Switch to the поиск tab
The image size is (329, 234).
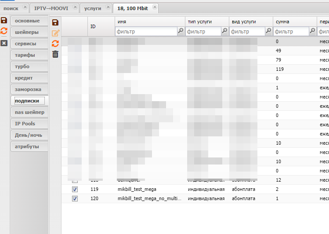pos(11,8)
